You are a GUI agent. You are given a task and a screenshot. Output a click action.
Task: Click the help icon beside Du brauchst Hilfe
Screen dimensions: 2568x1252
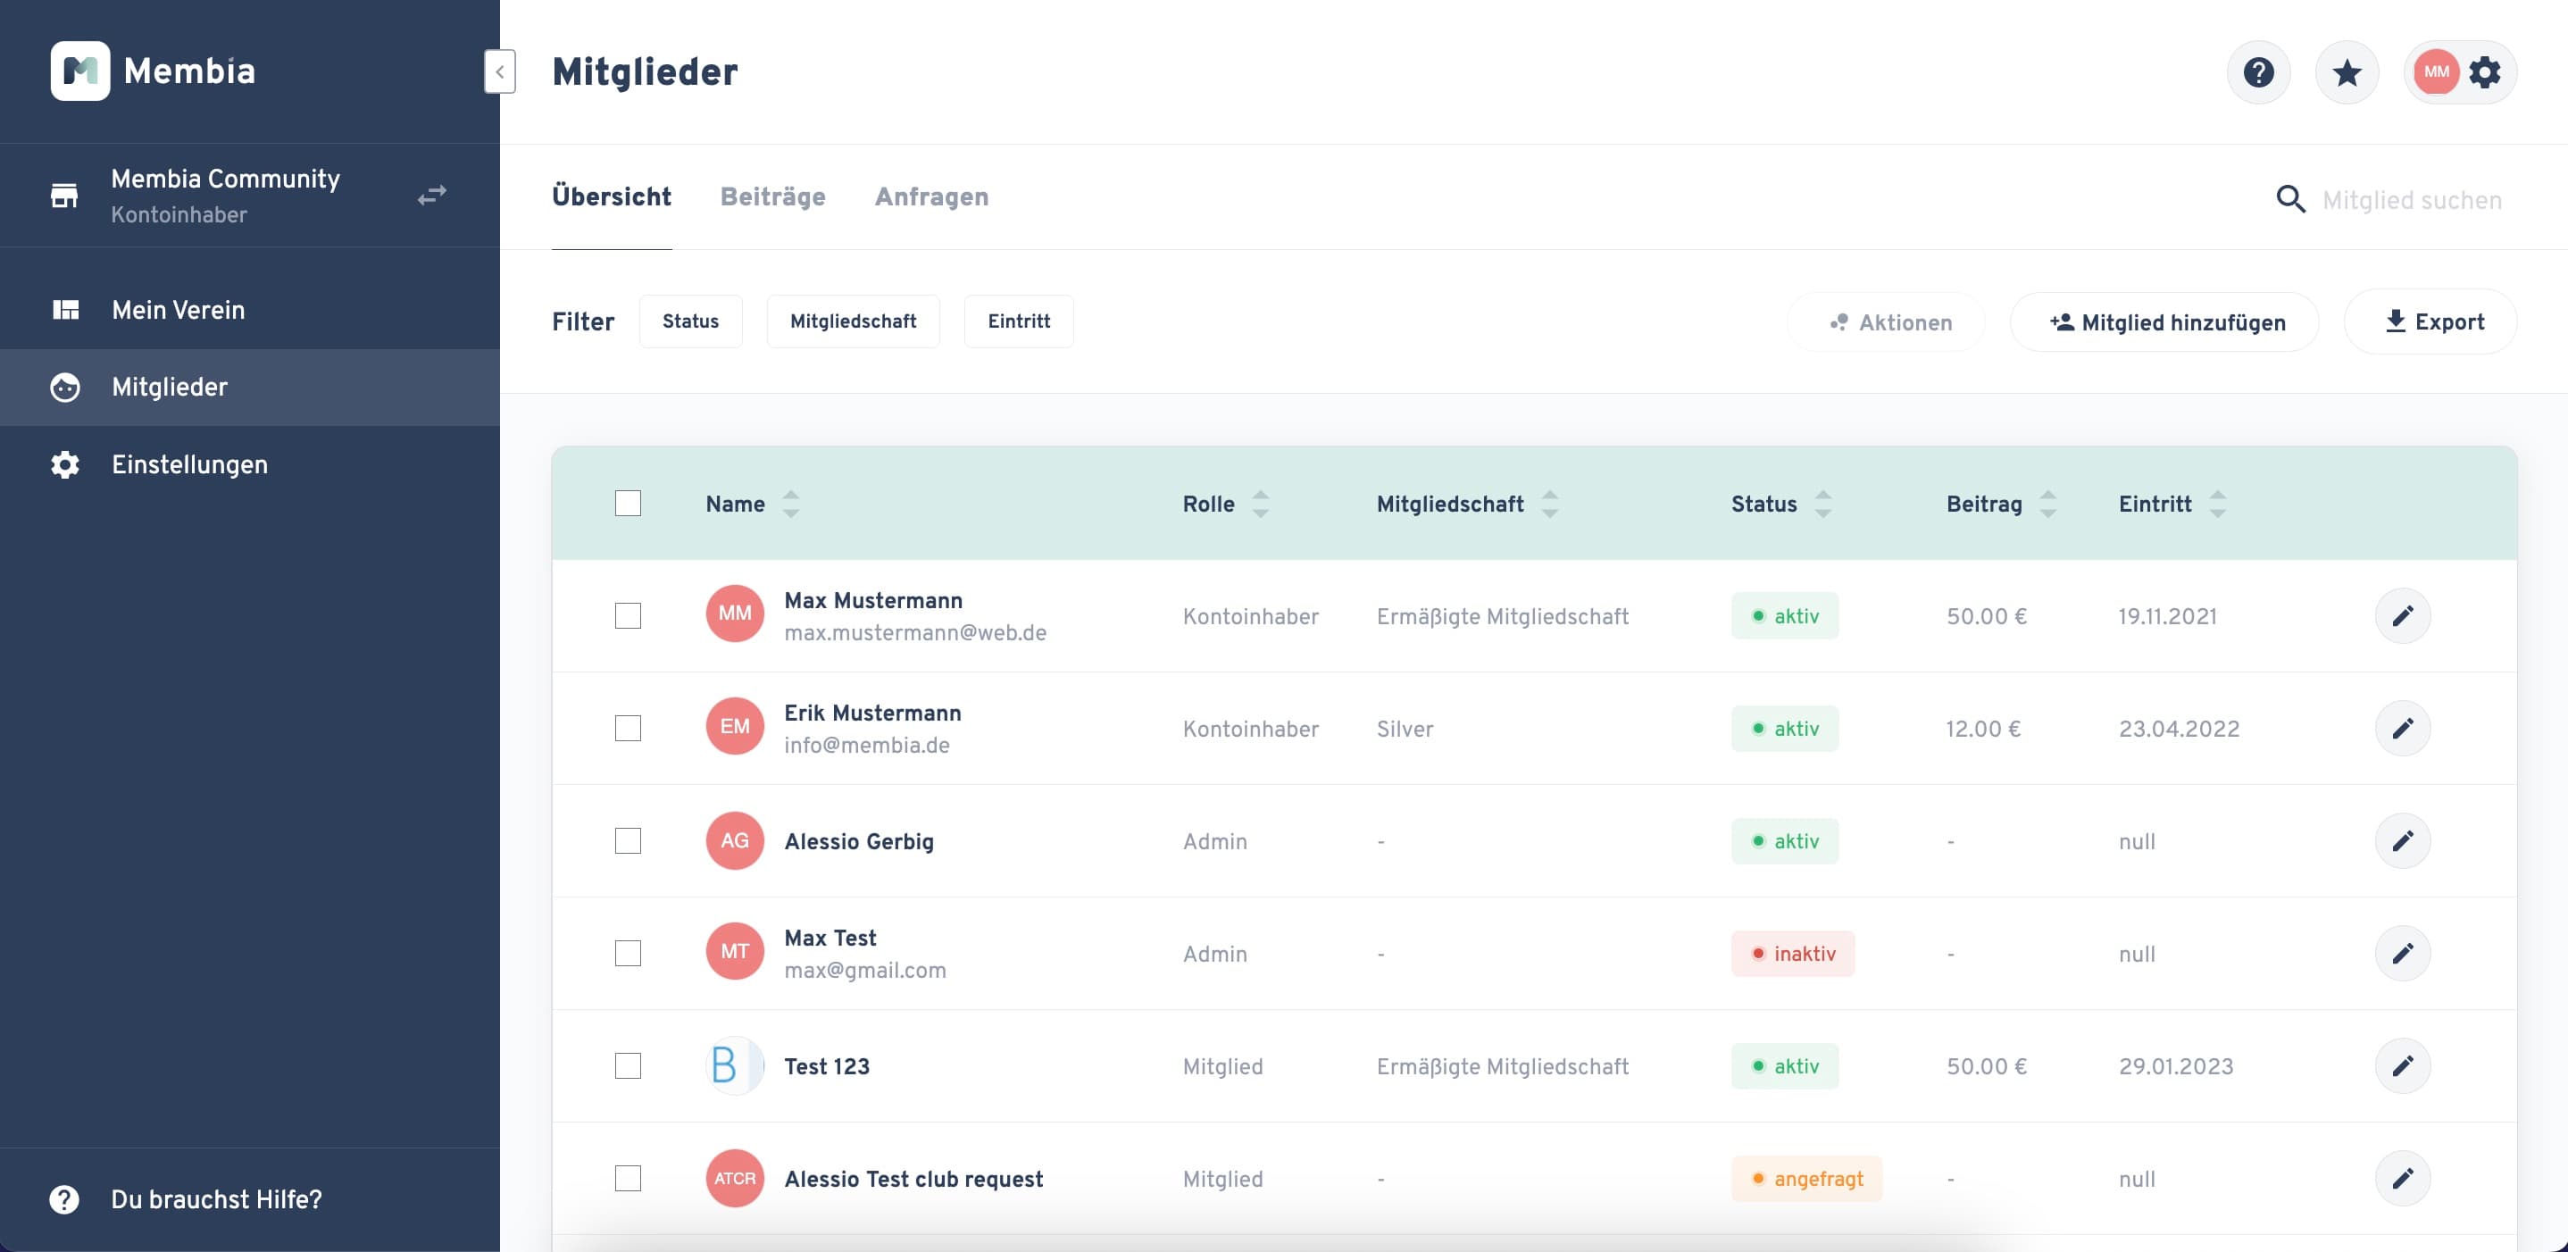[65, 1200]
